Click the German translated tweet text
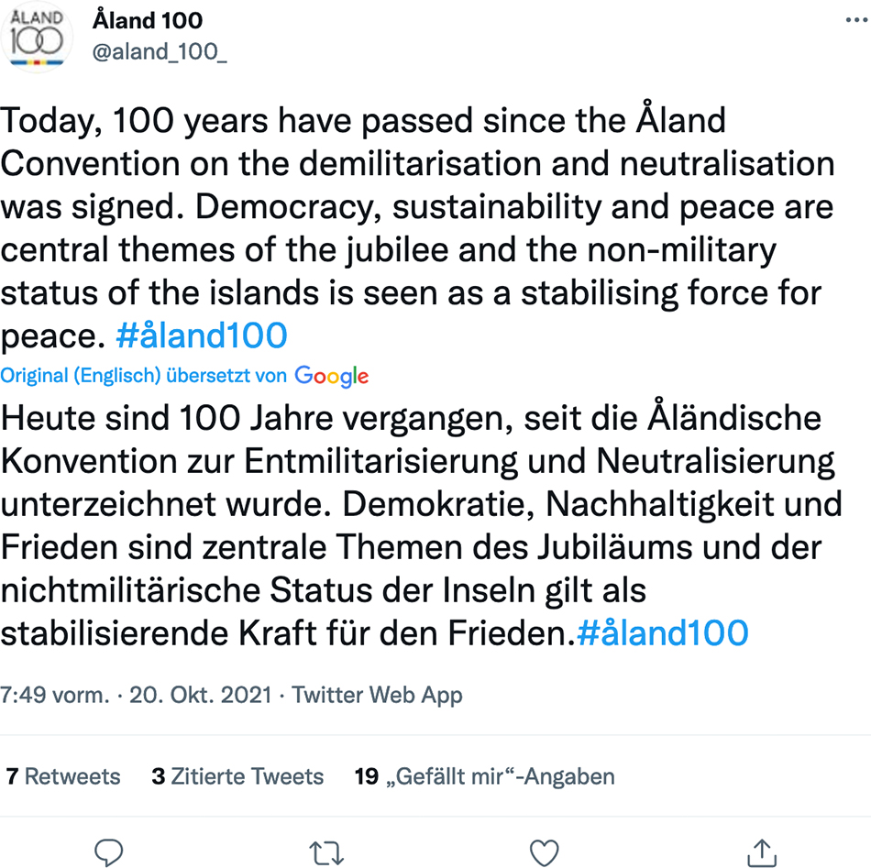 [421, 525]
